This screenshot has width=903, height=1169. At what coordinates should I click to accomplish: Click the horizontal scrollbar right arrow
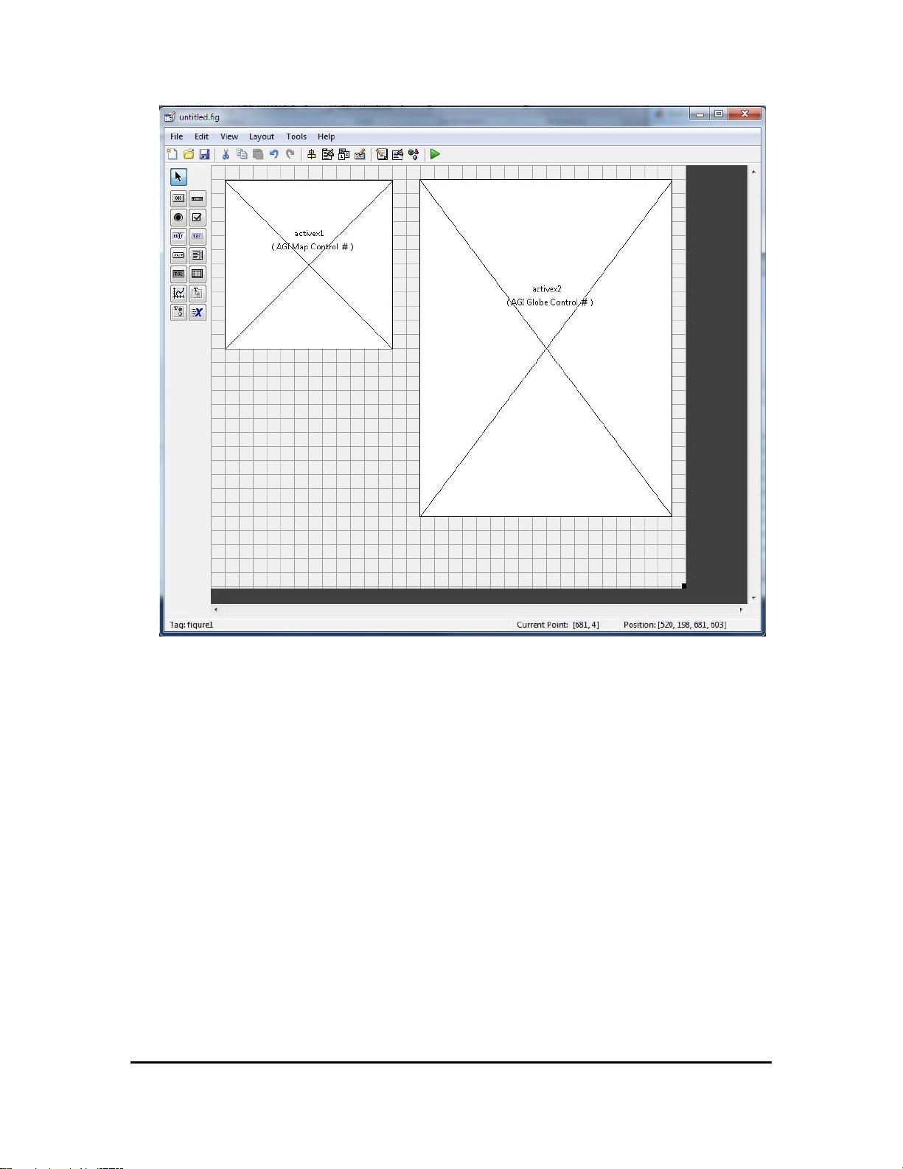coord(741,609)
